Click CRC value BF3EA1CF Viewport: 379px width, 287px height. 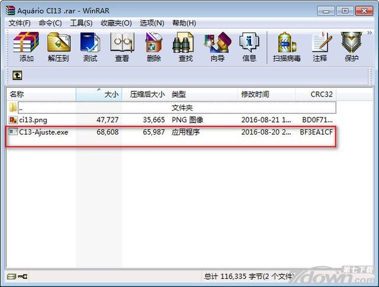pos(316,132)
